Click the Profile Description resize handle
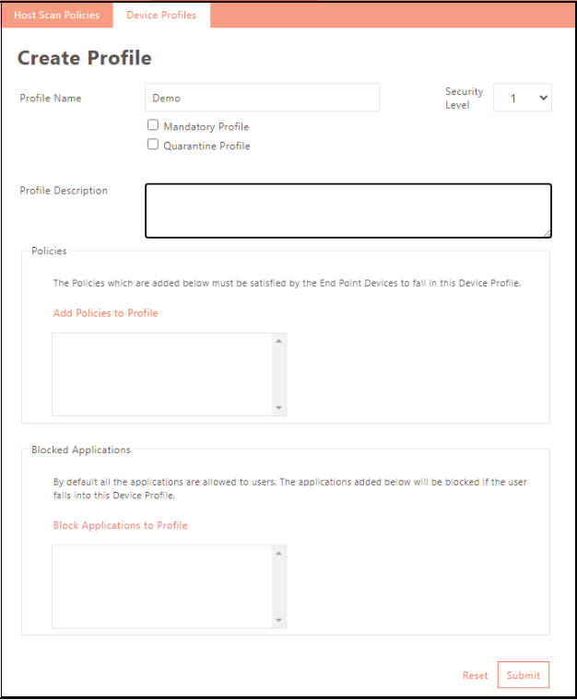Image resolution: width=577 pixels, height=700 pixels. (x=547, y=232)
